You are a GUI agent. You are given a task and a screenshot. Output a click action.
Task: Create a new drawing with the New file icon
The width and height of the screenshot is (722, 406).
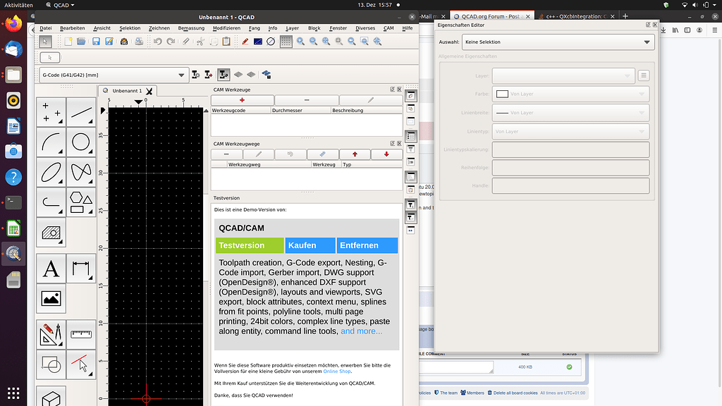click(68, 42)
